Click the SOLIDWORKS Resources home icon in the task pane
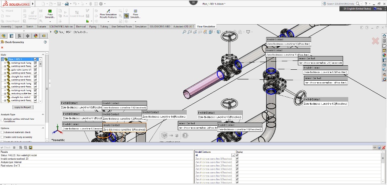The height and width of the screenshot is (185, 387). coord(384,36)
